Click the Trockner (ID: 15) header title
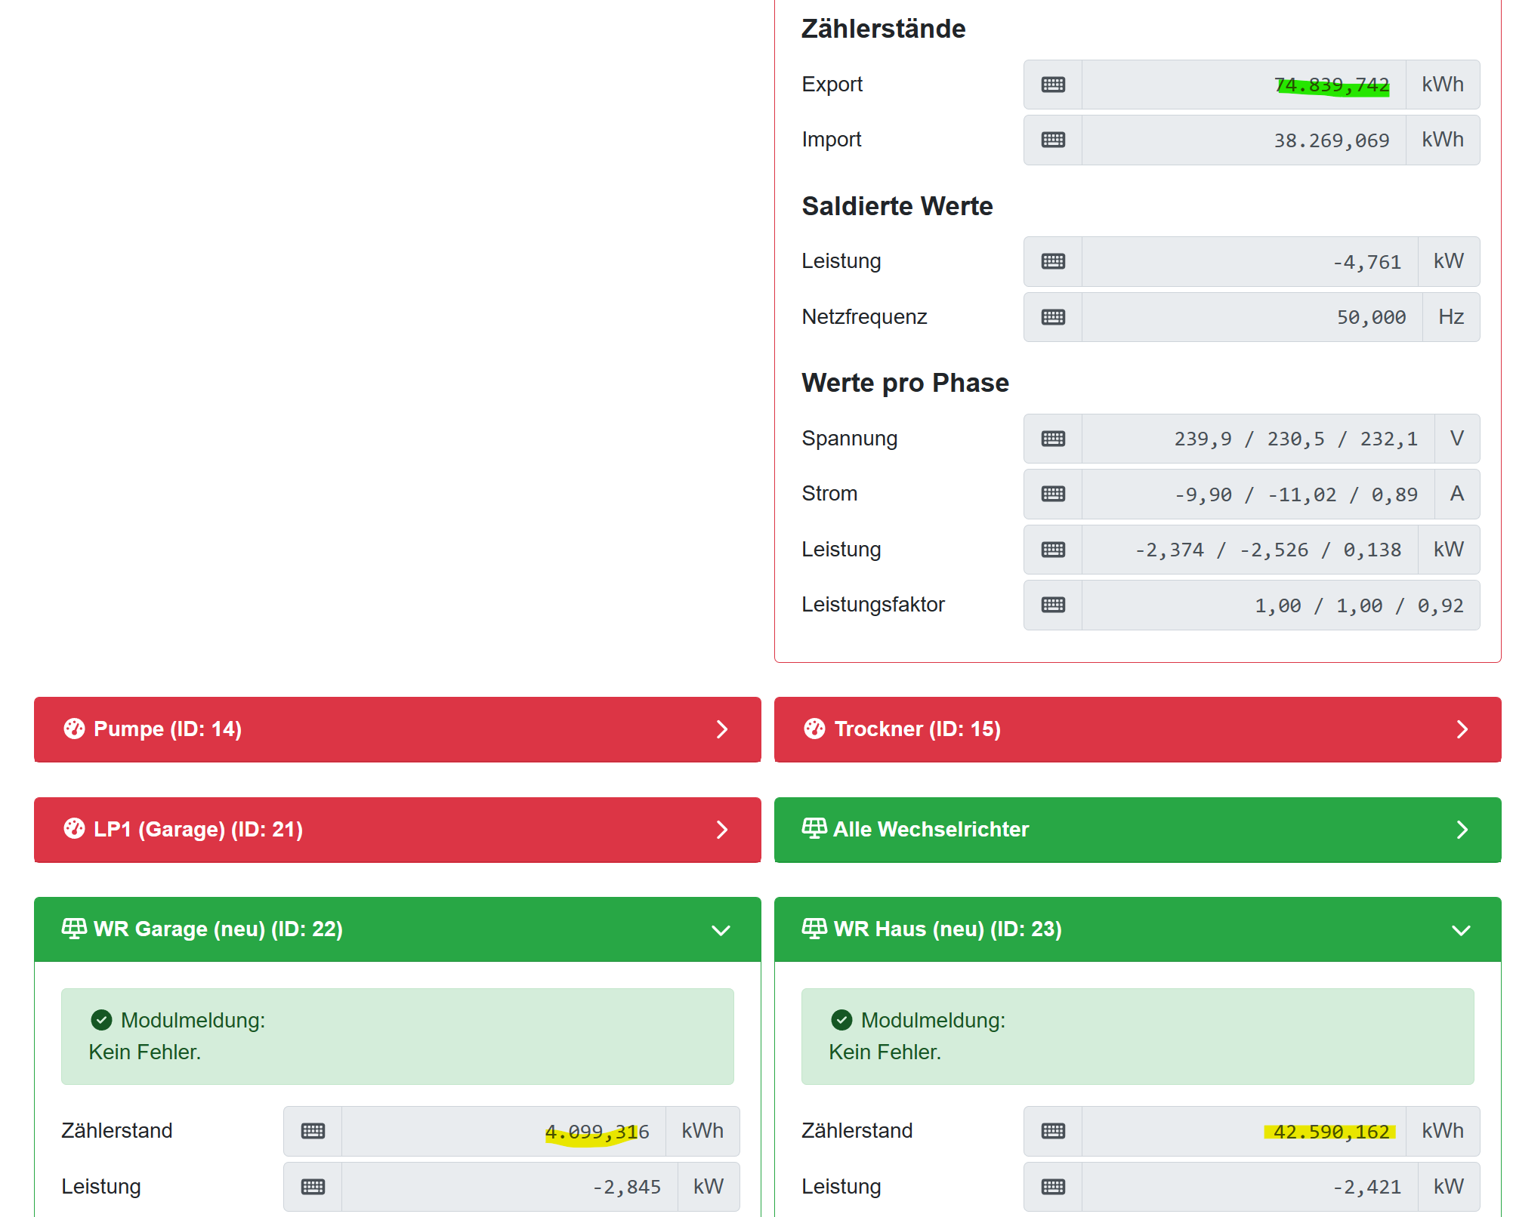Viewport: 1513px width, 1217px height. (x=917, y=729)
